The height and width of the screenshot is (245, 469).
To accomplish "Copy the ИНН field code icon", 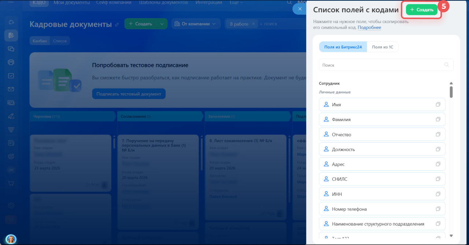I will (x=438, y=194).
